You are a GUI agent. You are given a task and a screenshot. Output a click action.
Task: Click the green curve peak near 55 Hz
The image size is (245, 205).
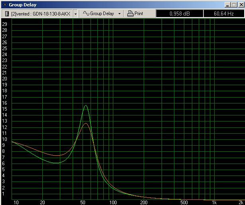tap(85, 105)
